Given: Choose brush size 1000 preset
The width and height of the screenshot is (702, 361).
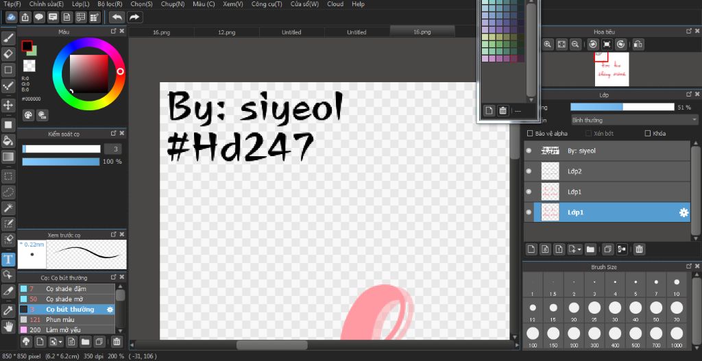Looking at the screenshot, I should click(x=677, y=336).
